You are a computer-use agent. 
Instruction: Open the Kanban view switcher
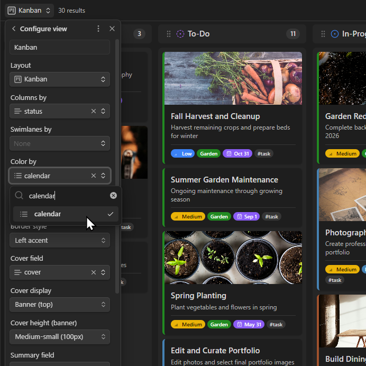[30, 10]
